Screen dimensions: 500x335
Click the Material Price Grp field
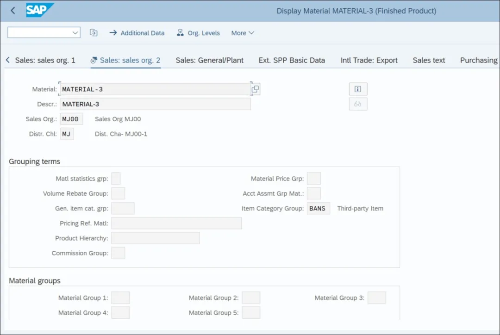pos(314,179)
